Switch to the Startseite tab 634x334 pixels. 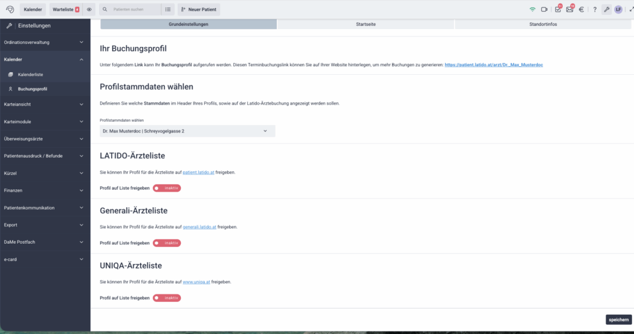[x=365, y=24]
